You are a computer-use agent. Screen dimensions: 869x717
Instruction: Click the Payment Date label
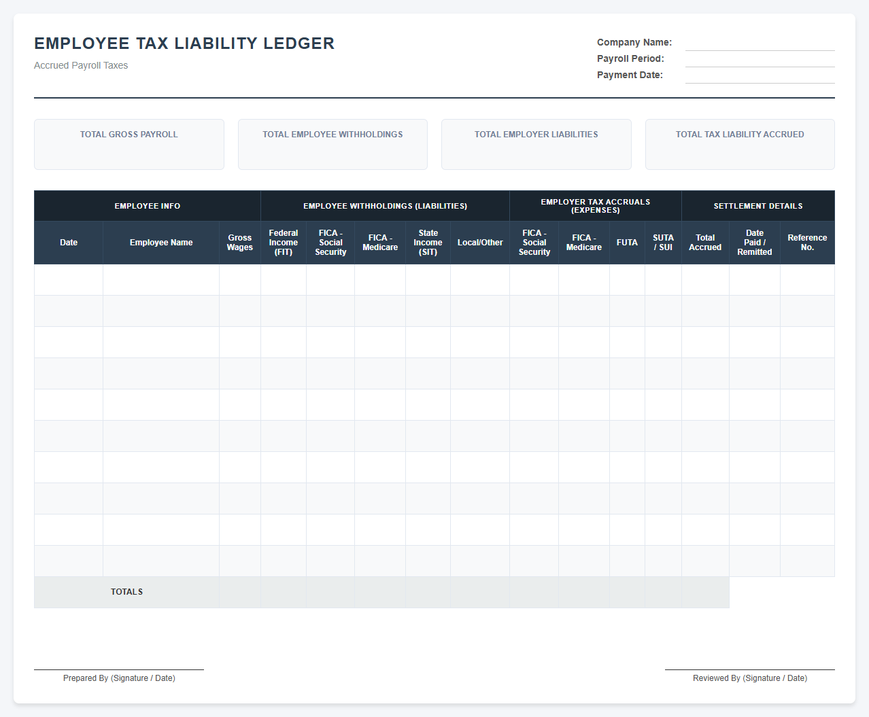coord(630,75)
